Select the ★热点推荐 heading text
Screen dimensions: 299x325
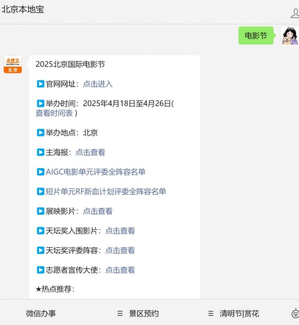(x=55, y=289)
